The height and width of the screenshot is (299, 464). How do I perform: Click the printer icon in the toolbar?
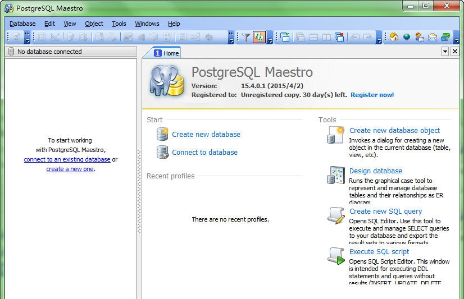point(112,37)
